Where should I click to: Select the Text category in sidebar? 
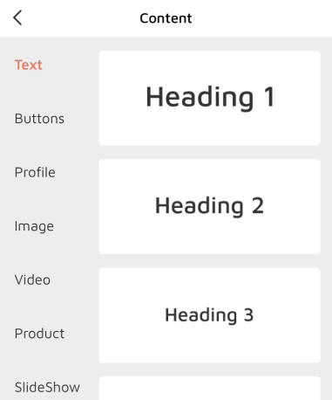(29, 65)
